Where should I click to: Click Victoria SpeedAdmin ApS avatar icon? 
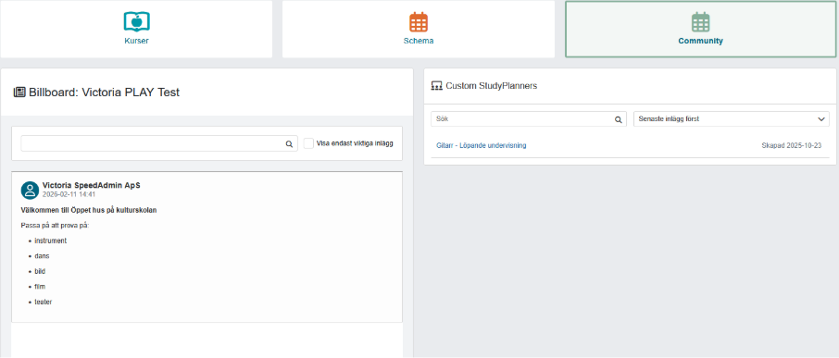point(30,191)
